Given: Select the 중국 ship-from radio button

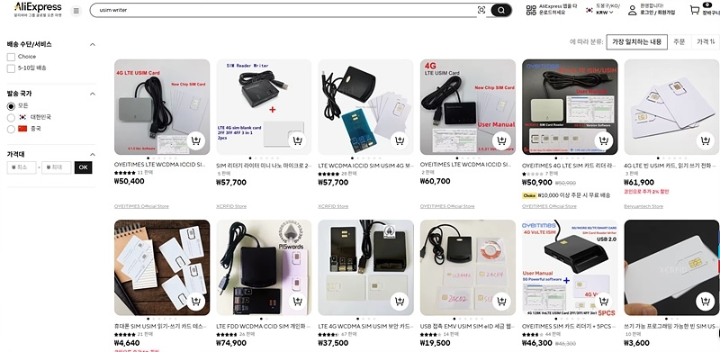Looking at the screenshot, I should pyautogui.click(x=11, y=129).
